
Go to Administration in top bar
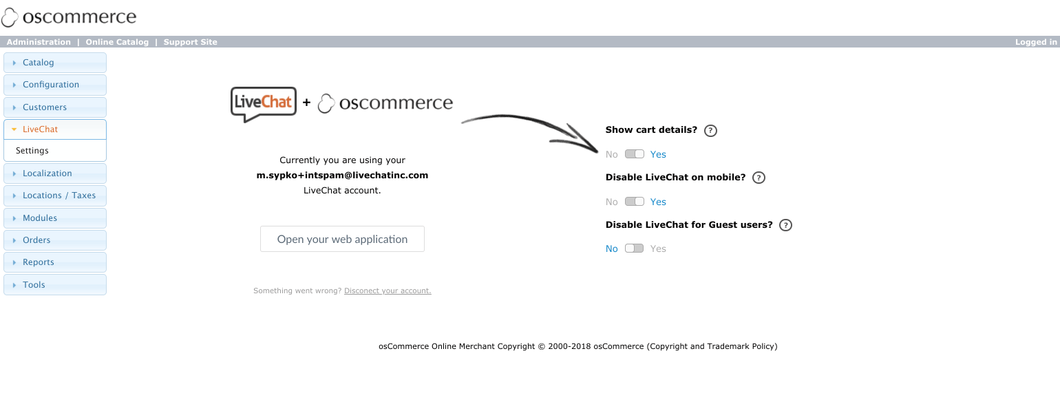pyautogui.click(x=39, y=42)
